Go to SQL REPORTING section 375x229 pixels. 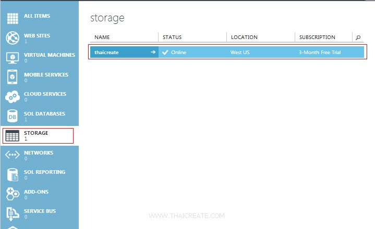coord(44,172)
